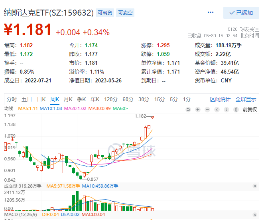Viewport: 262px width, 220px height.
Task: Click the 5128 球友关注 follower count
Action: [243, 29]
